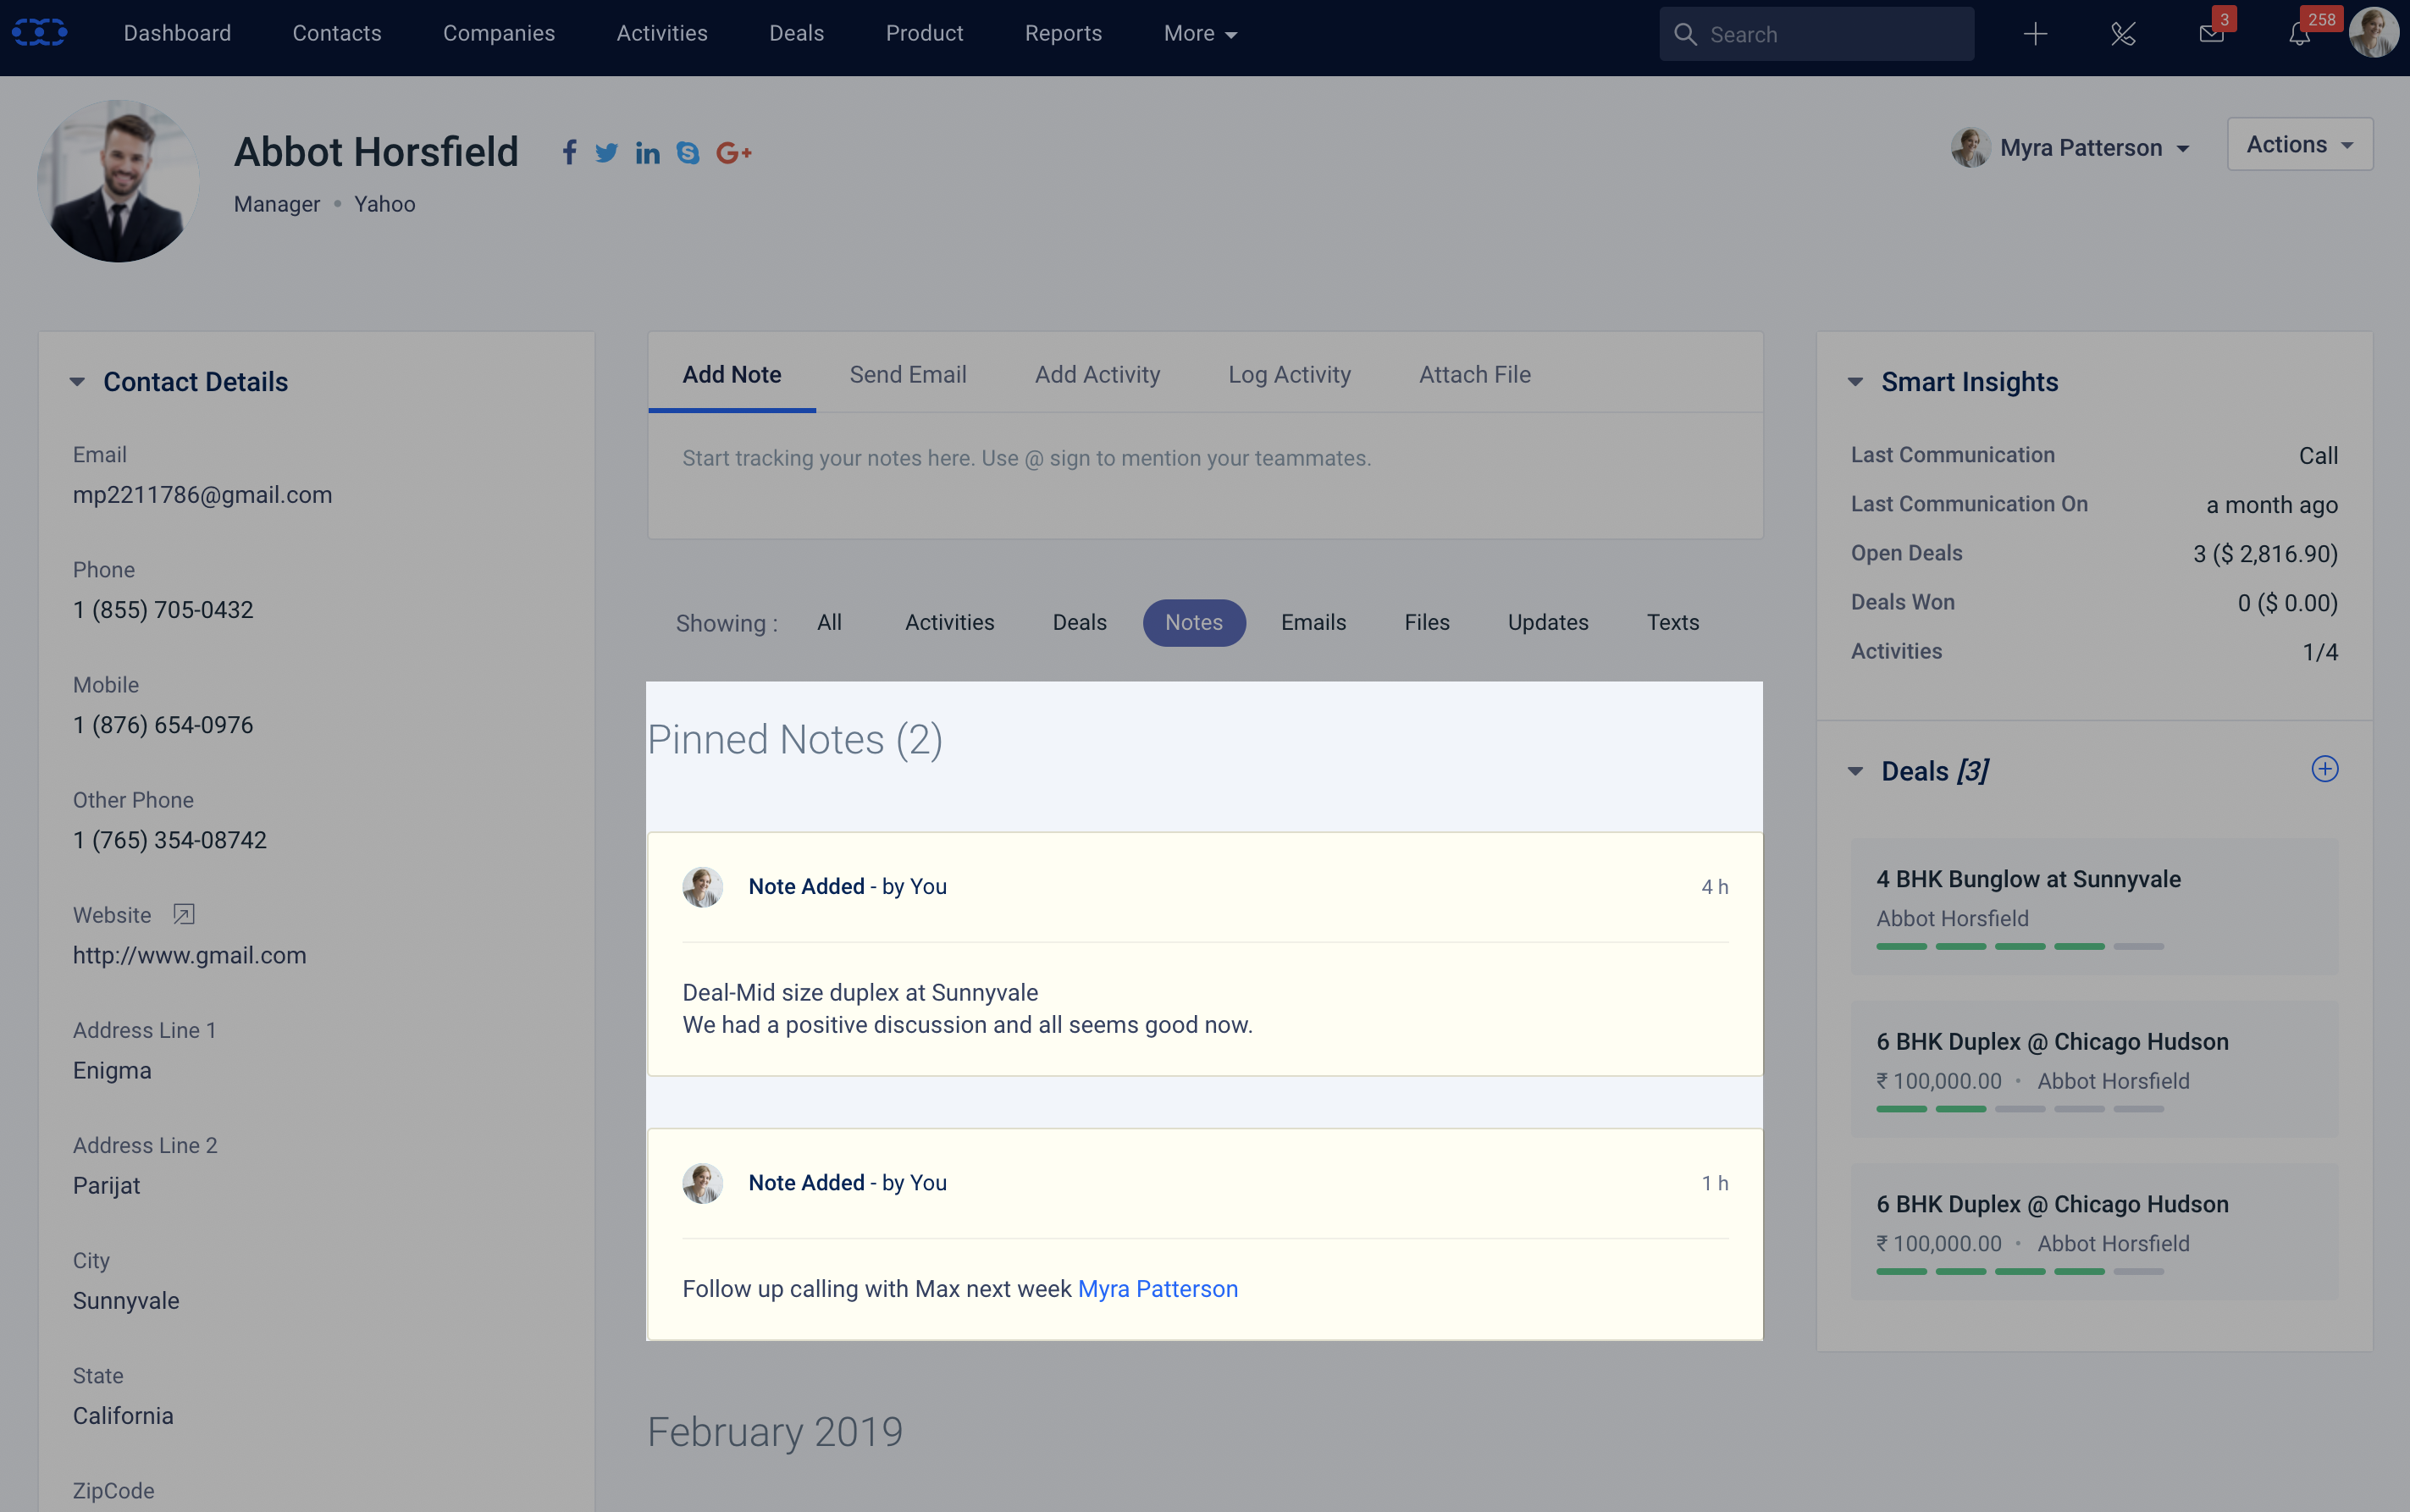Open the More dropdown in navbar

point(1200,33)
